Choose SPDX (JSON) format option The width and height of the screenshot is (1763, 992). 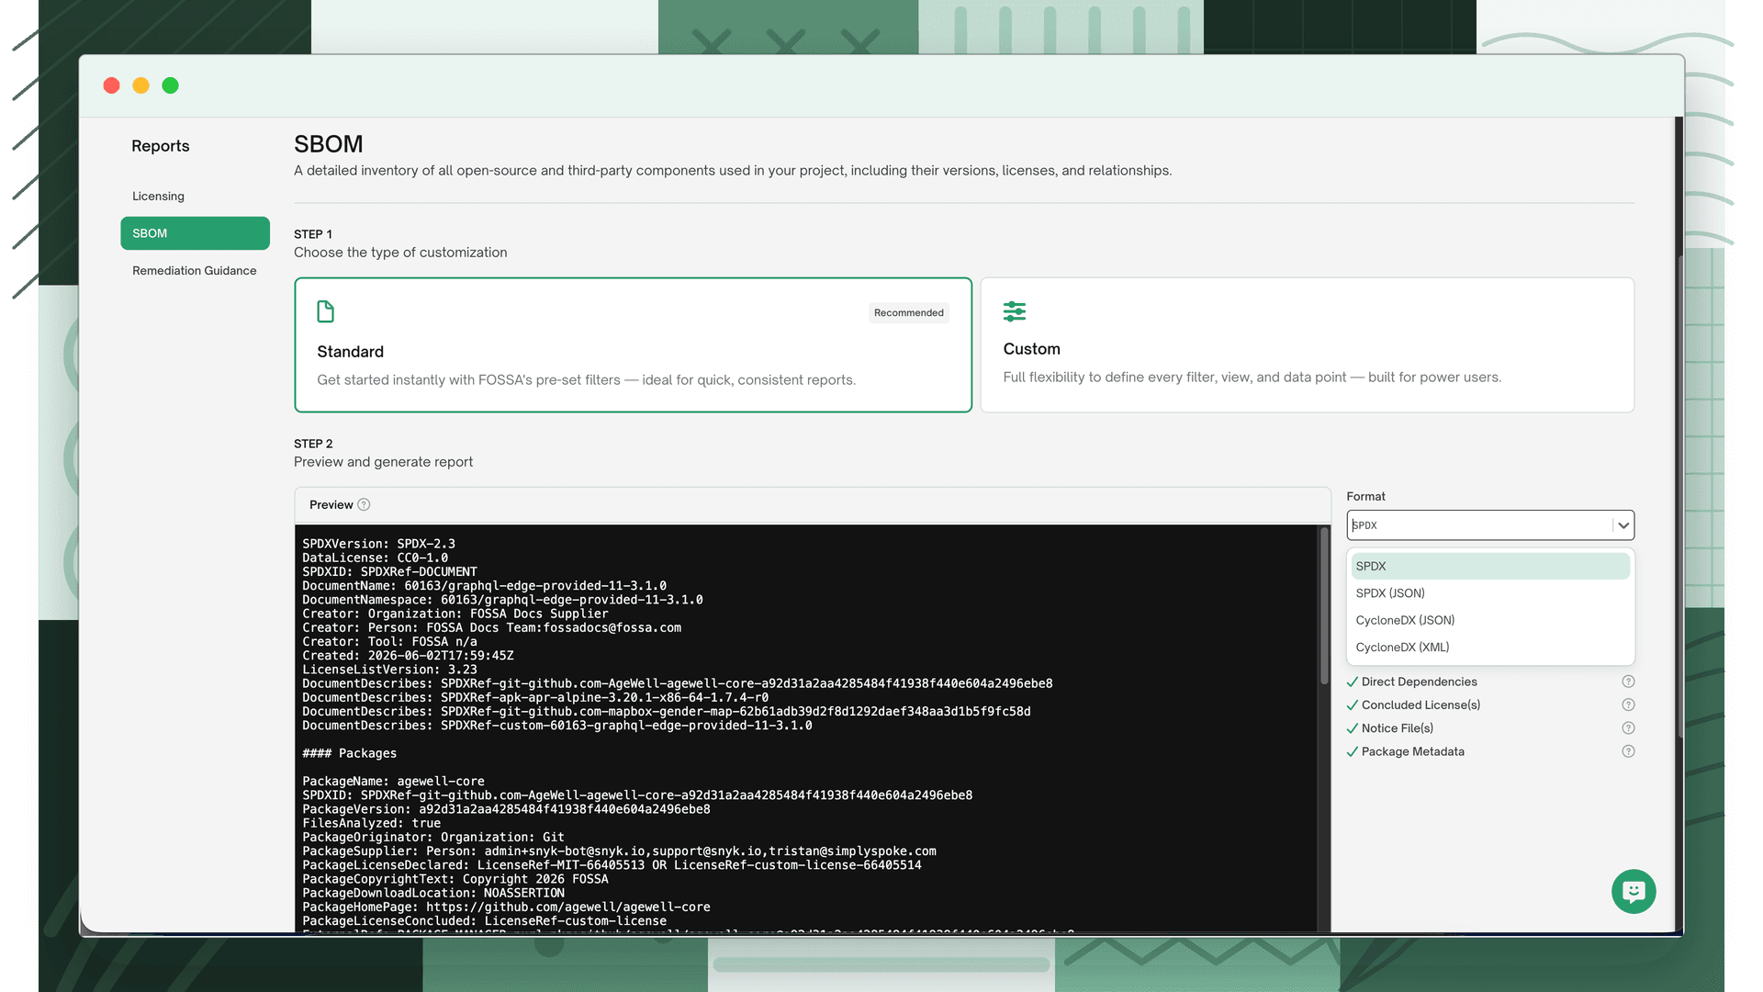tap(1489, 593)
